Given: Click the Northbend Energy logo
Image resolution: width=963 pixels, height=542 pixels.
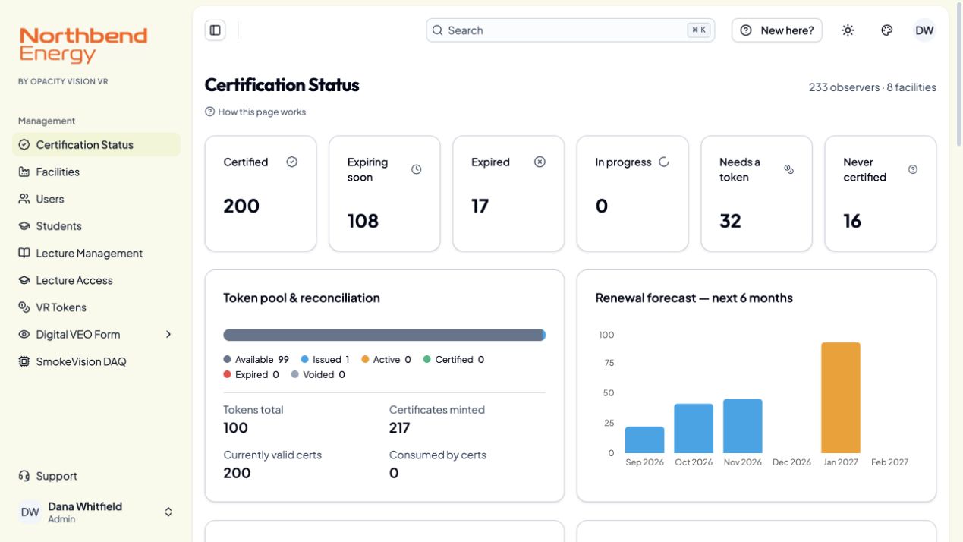Looking at the screenshot, I should click(x=83, y=45).
